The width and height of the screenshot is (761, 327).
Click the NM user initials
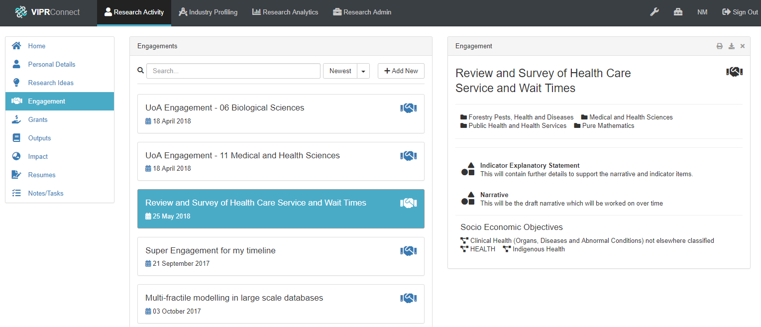click(702, 12)
